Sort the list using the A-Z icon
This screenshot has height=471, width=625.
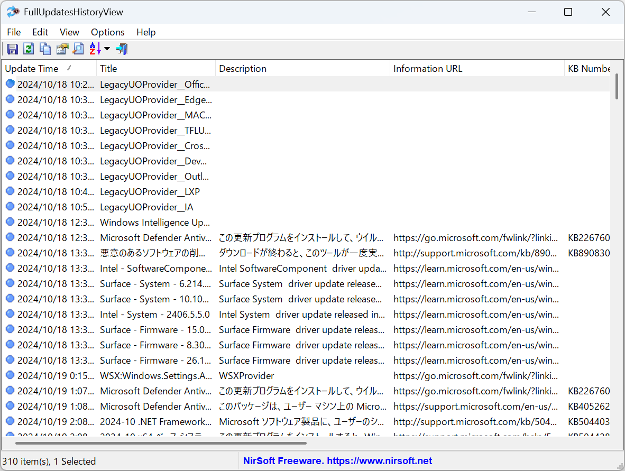tap(95, 49)
